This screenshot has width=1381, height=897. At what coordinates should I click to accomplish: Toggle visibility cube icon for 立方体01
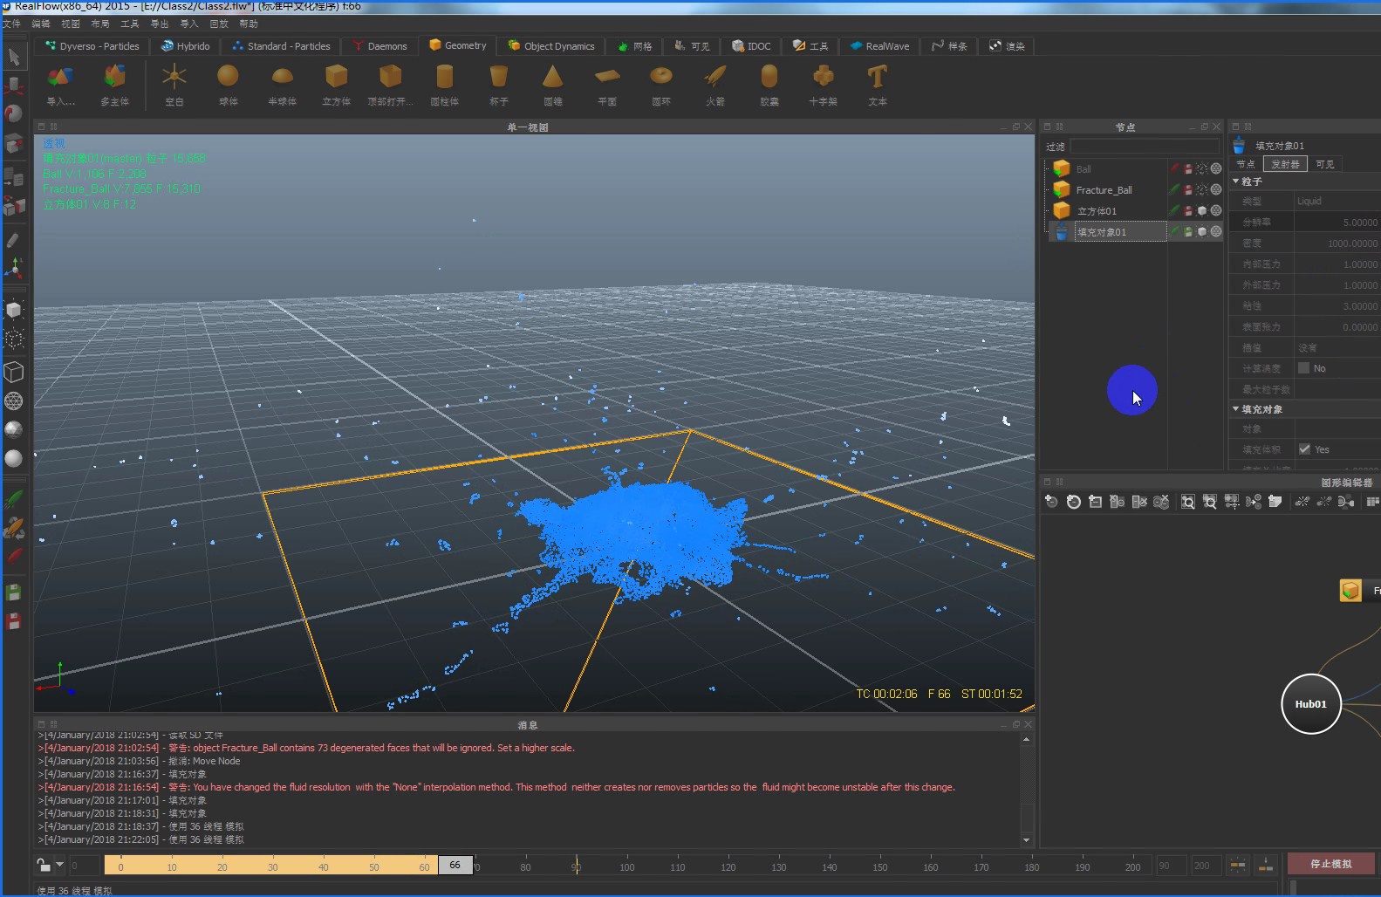click(x=1201, y=210)
